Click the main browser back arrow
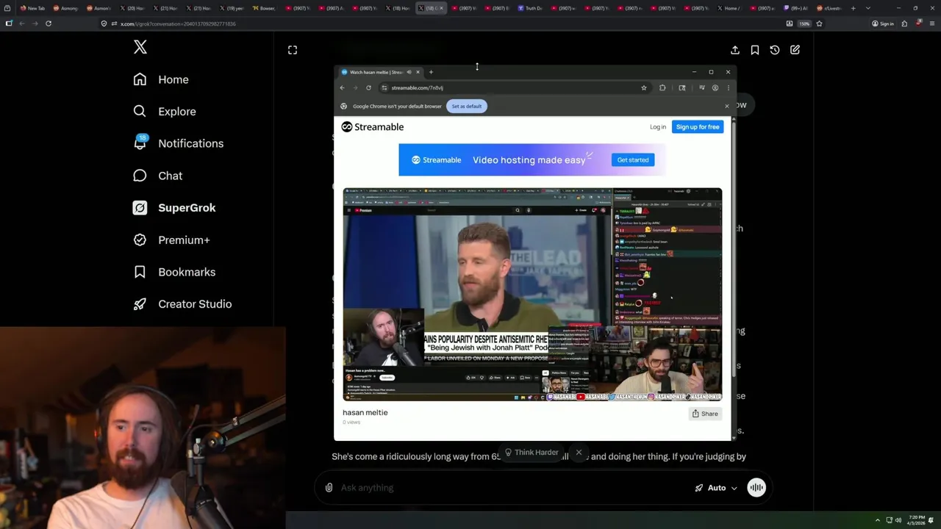Image resolution: width=941 pixels, height=529 pixels. [22, 24]
